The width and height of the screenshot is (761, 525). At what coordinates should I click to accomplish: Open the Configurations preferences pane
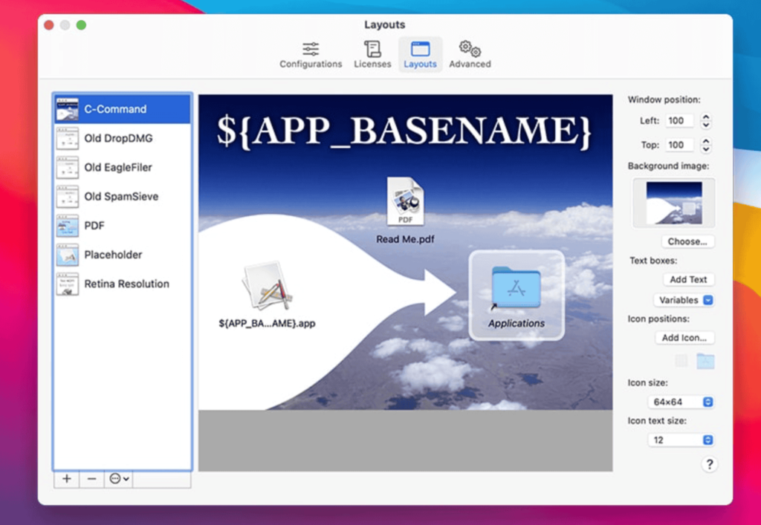(x=310, y=53)
